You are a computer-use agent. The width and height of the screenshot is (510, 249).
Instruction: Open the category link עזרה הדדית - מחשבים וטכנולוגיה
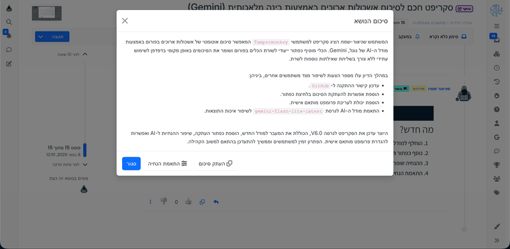pos(442,23)
